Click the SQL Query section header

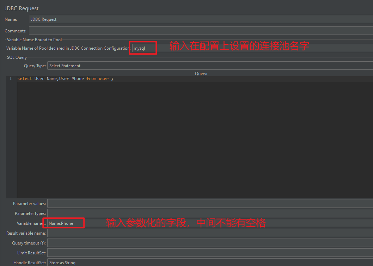[x=17, y=57]
